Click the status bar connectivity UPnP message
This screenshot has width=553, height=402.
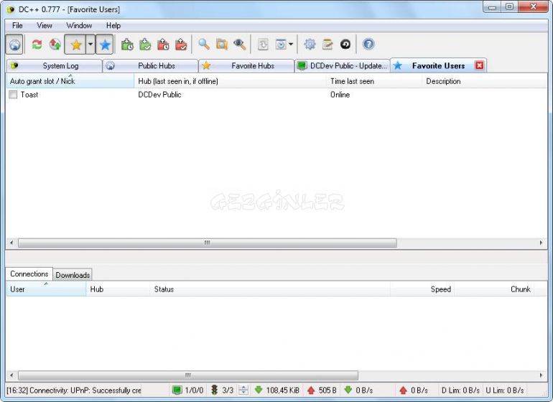[x=74, y=391]
